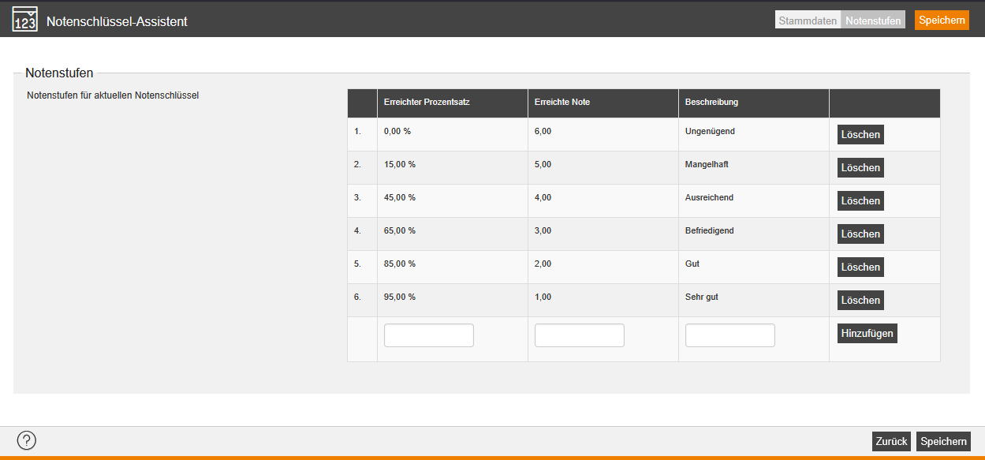
Task: Open help via question mark icon
Action: [27, 441]
